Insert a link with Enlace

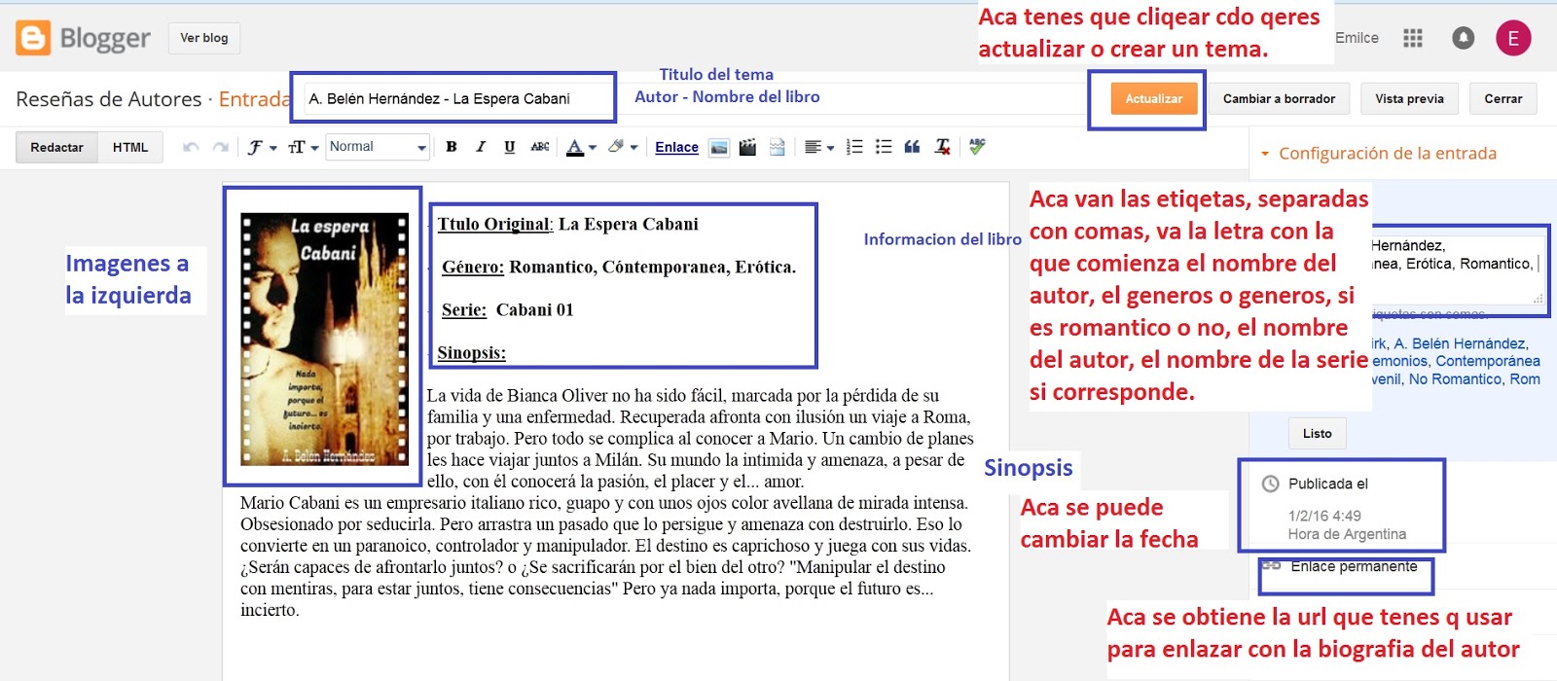pos(676,147)
